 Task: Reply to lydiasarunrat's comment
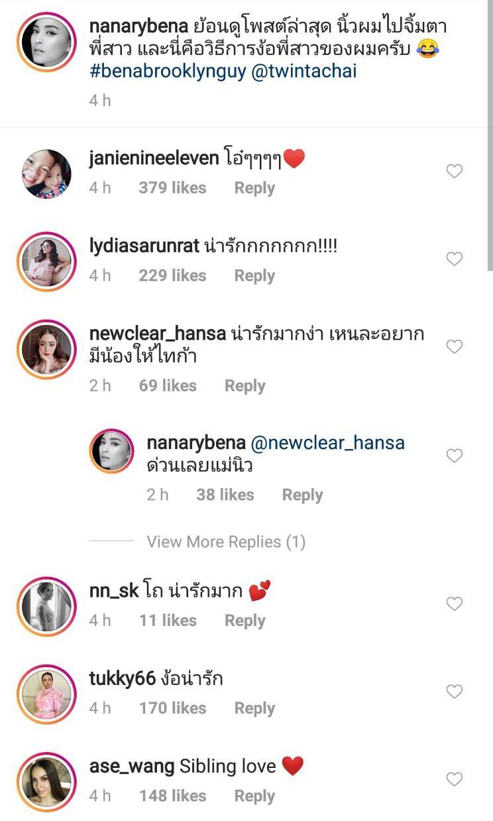[254, 276]
